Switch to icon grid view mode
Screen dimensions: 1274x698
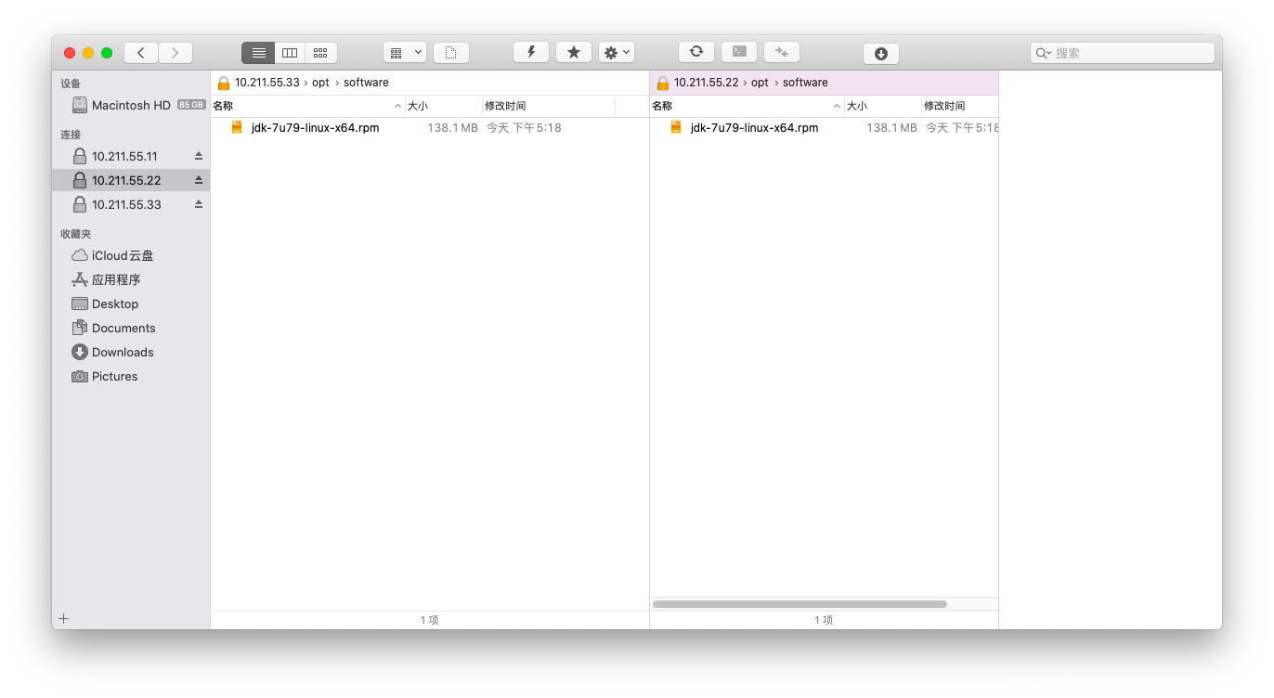(x=321, y=53)
